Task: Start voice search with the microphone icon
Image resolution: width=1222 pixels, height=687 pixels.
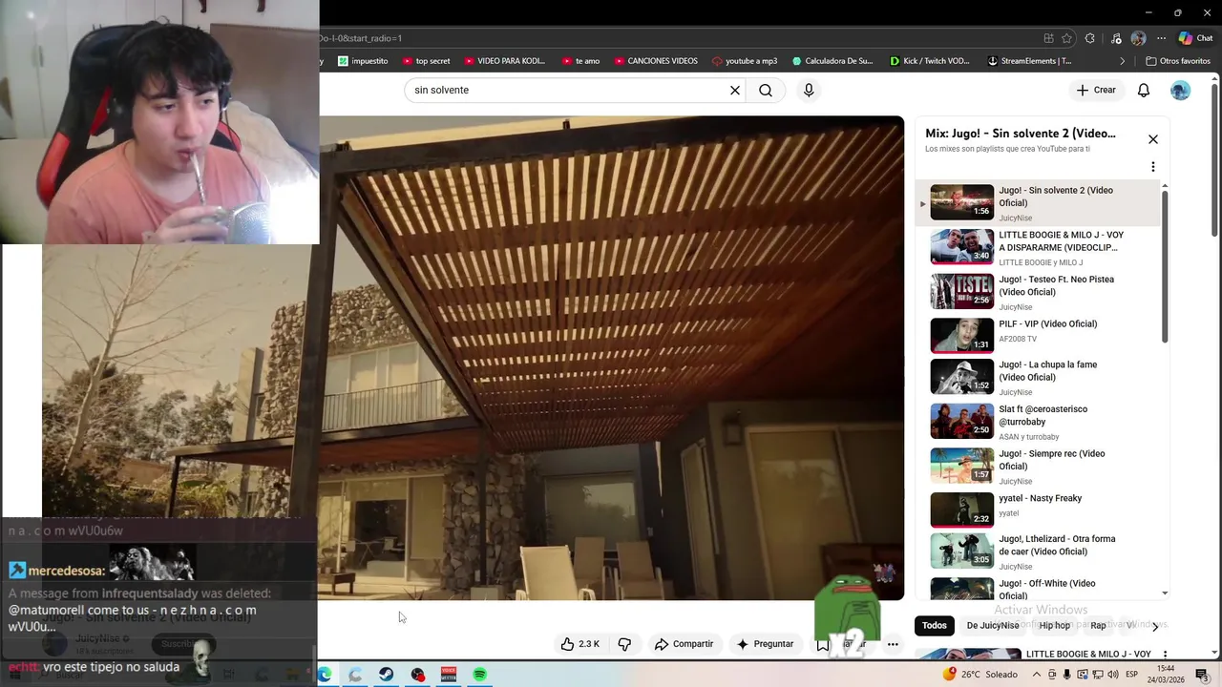Action: [x=809, y=90]
